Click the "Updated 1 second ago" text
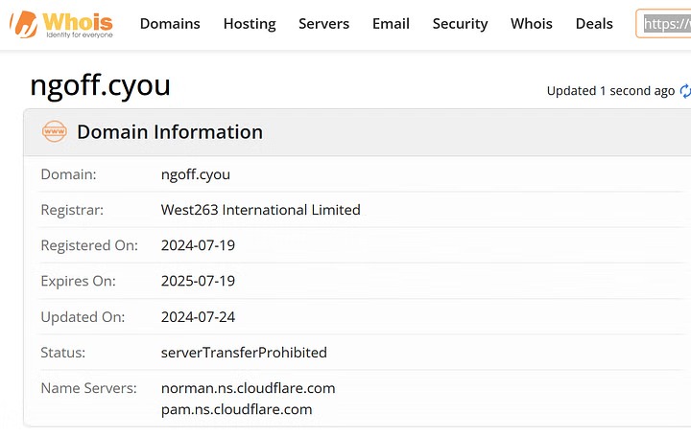The width and height of the screenshot is (691, 436). point(610,91)
